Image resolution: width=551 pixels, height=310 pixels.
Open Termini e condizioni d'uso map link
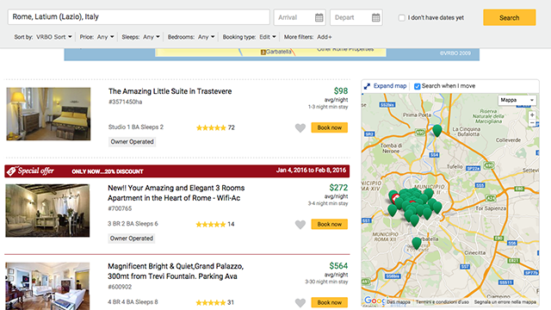(x=442, y=302)
